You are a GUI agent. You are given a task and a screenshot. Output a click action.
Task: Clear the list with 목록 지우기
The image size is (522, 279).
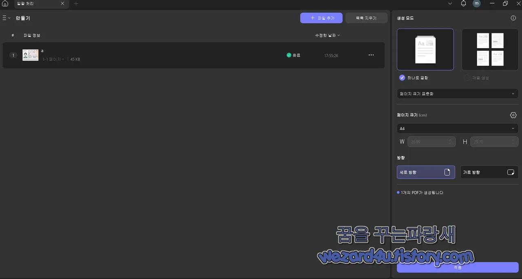coord(366,18)
